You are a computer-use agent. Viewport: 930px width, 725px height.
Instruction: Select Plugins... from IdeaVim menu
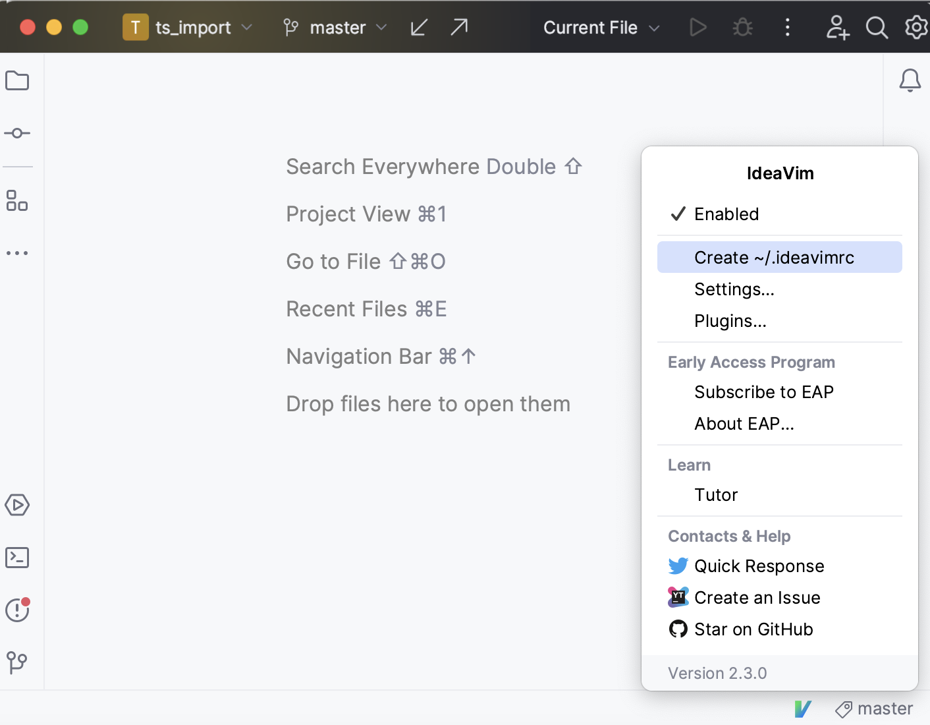tap(730, 321)
